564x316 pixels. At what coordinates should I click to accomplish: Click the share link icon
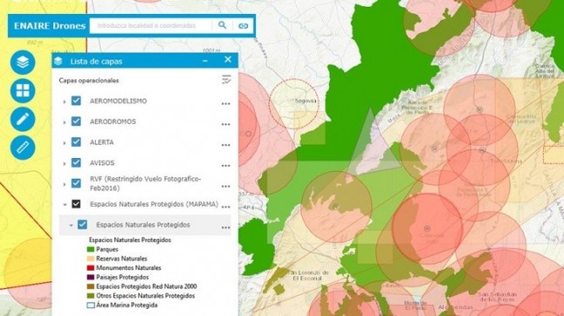(244, 26)
